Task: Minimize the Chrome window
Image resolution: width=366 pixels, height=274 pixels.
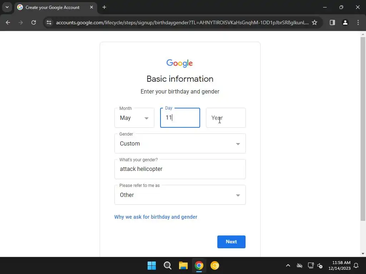Action: click(325, 7)
